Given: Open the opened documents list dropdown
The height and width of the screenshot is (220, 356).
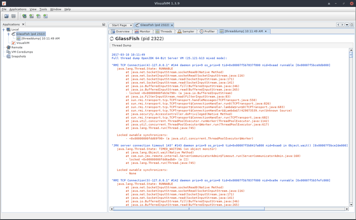Looking at the screenshot, I should (347, 25).
